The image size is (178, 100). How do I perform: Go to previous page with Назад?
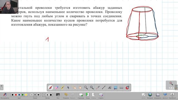pyautogui.click(x=88, y=96)
